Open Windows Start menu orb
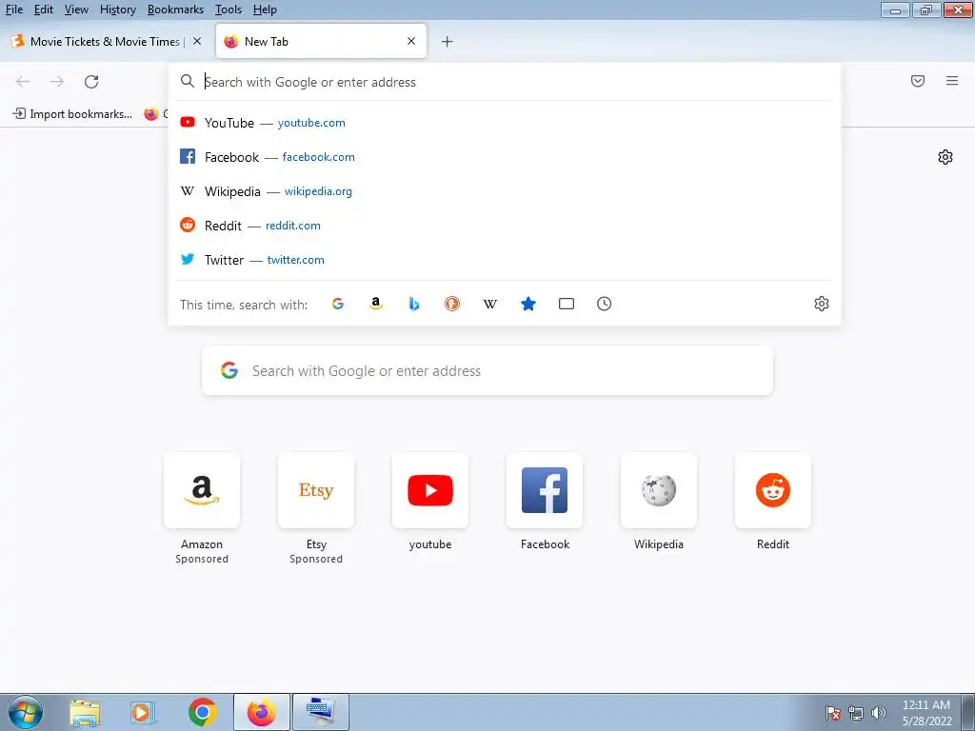The height and width of the screenshot is (731, 975). point(25,712)
